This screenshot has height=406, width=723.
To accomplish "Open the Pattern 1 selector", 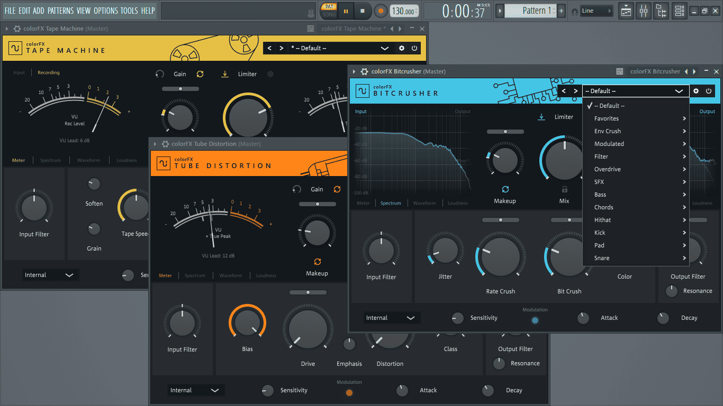I will [x=530, y=11].
